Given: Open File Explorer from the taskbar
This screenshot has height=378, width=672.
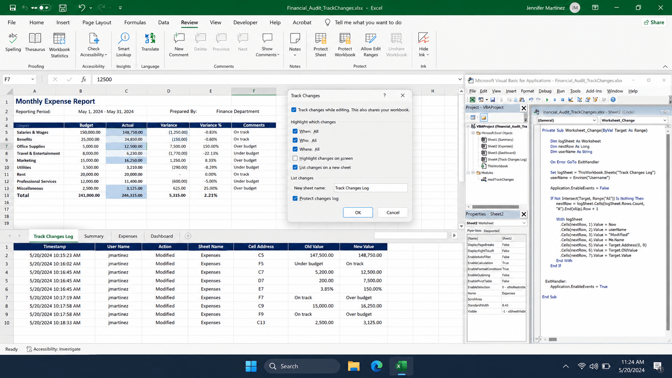Looking at the screenshot, I should coord(354,366).
